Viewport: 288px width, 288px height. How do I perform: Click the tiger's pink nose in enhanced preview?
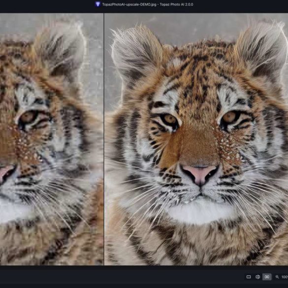pyautogui.click(x=200, y=174)
